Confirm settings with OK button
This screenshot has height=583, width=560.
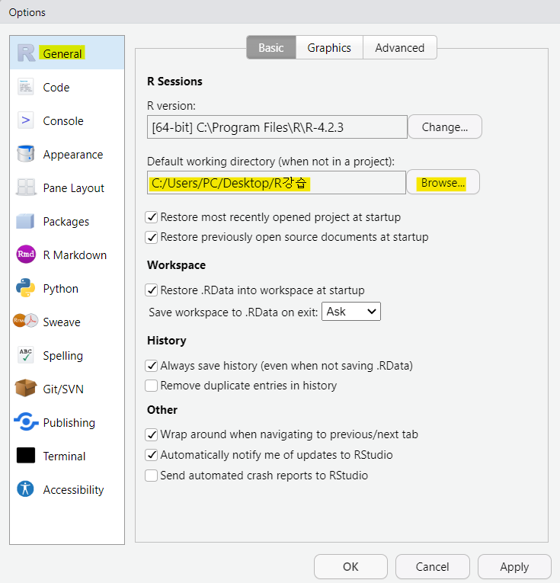pos(350,567)
